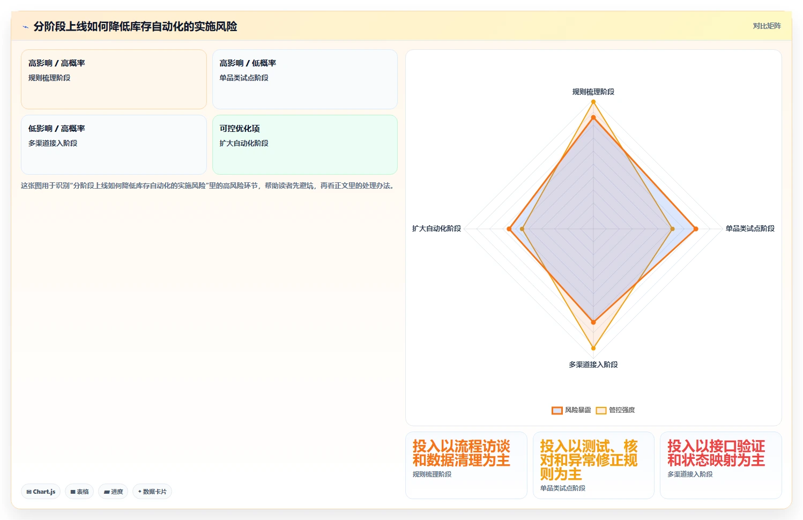Open the 投入以接口验证和状态映射为主 card
Screen dimensions: 803x520
[x=721, y=465]
